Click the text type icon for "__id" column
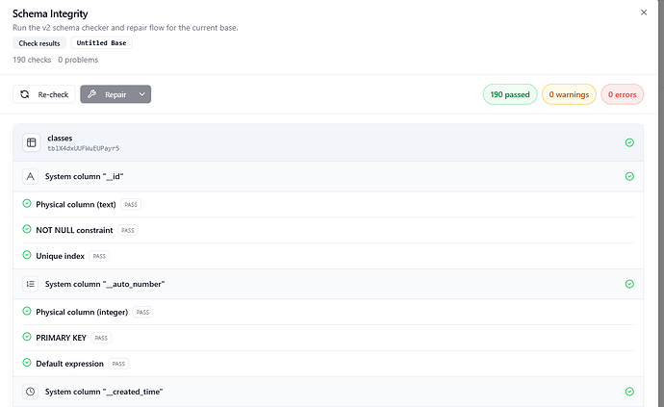This screenshot has height=407, width=664. (x=31, y=177)
